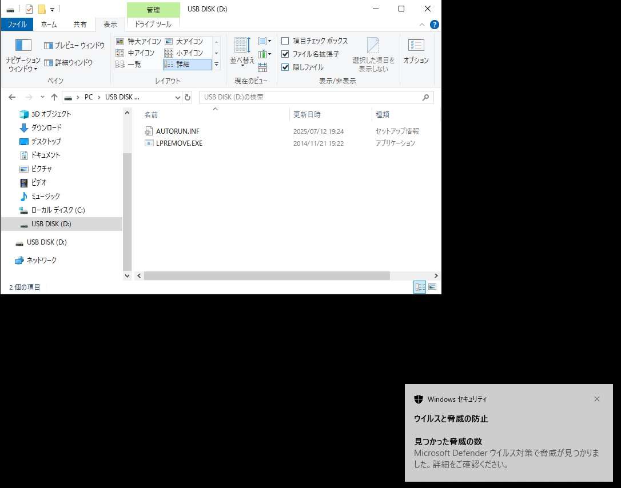Switch to the Drive Tools (ドライブツール) tab
This screenshot has width=621, height=488.
click(x=153, y=25)
